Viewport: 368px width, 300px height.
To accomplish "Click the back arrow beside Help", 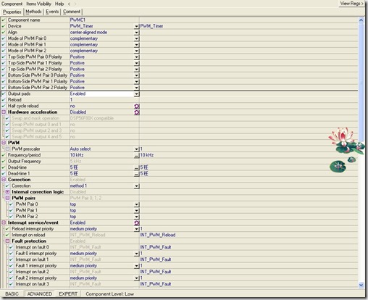I will [x=69, y=4].
